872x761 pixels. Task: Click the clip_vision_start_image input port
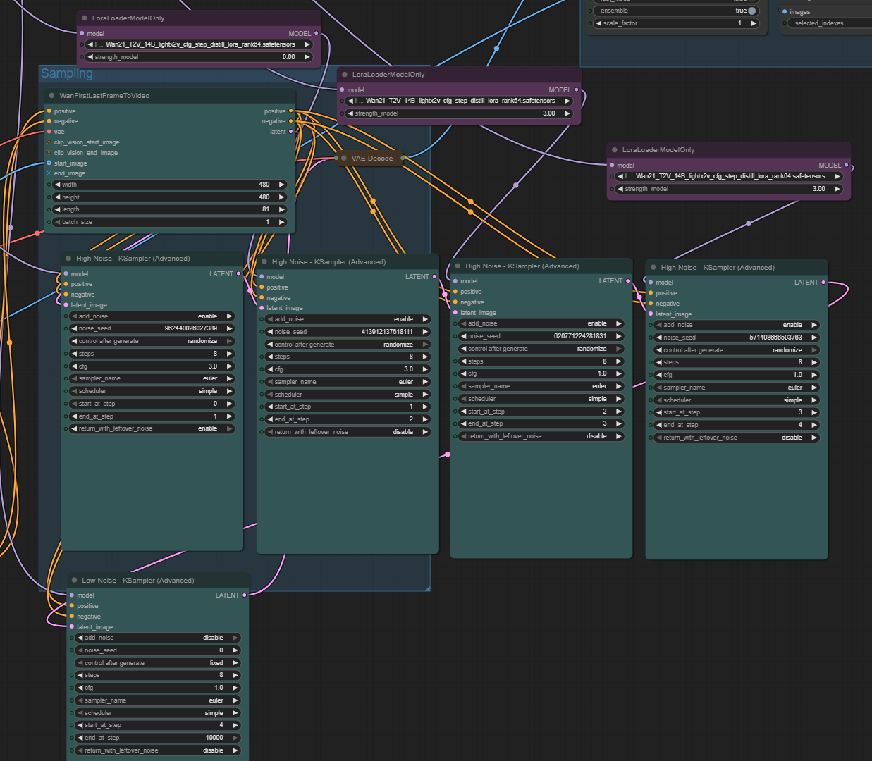point(49,142)
